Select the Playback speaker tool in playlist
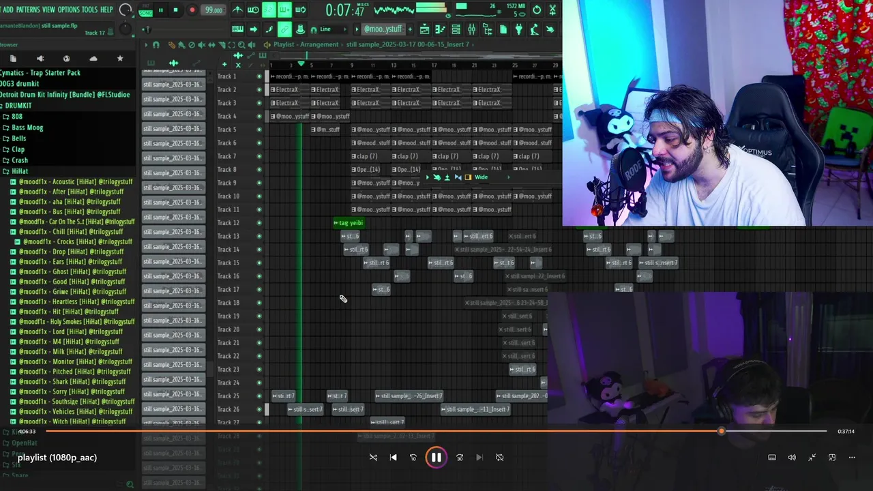The width and height of the screenshot is (873, 491). coord(252,45)
